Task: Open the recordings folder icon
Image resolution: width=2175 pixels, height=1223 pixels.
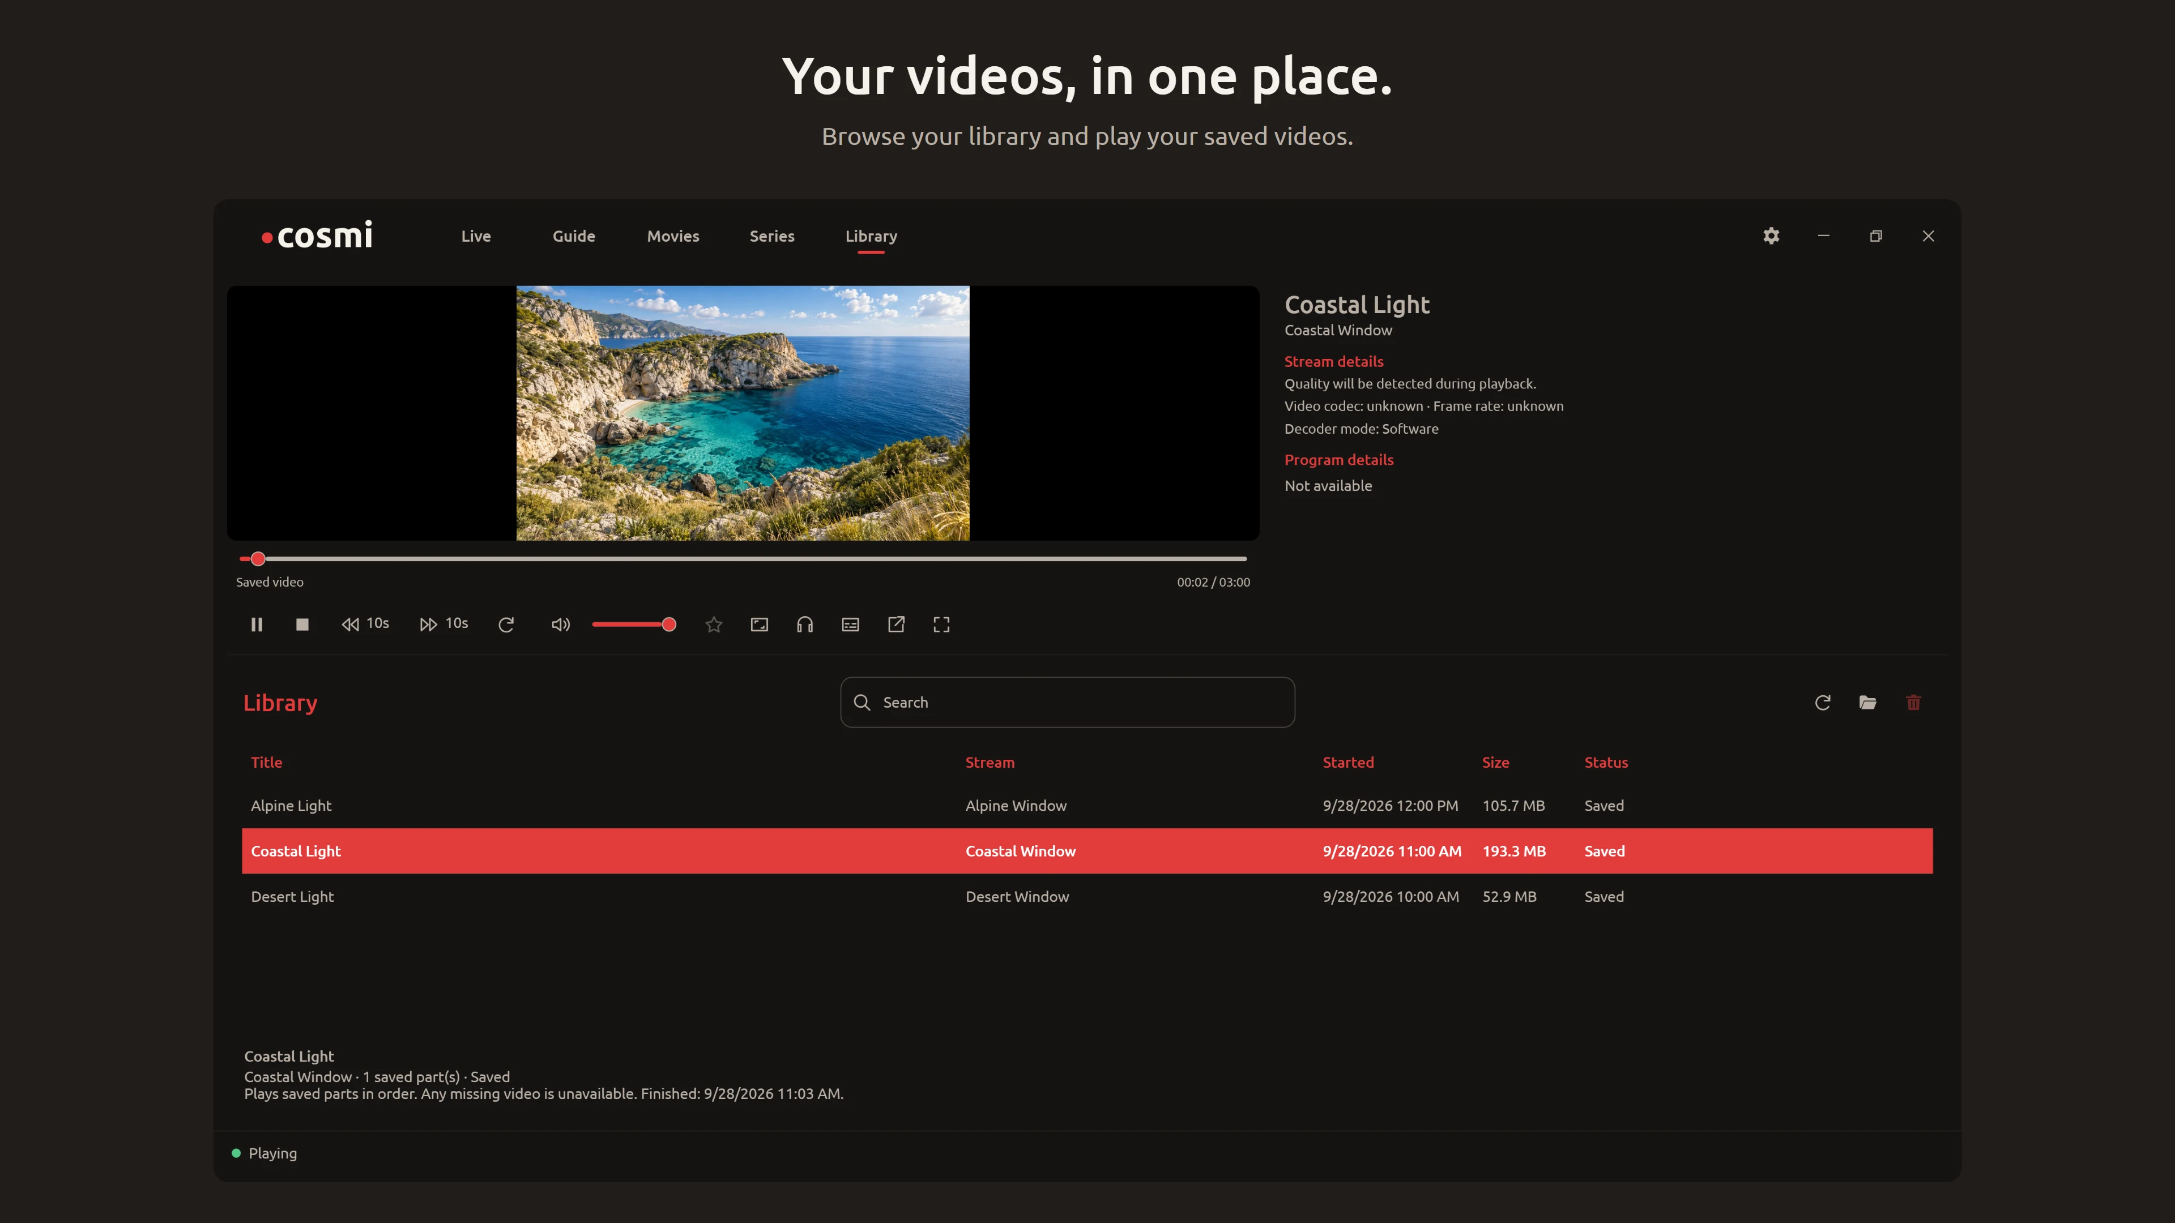Action: tap(1867, 702)
